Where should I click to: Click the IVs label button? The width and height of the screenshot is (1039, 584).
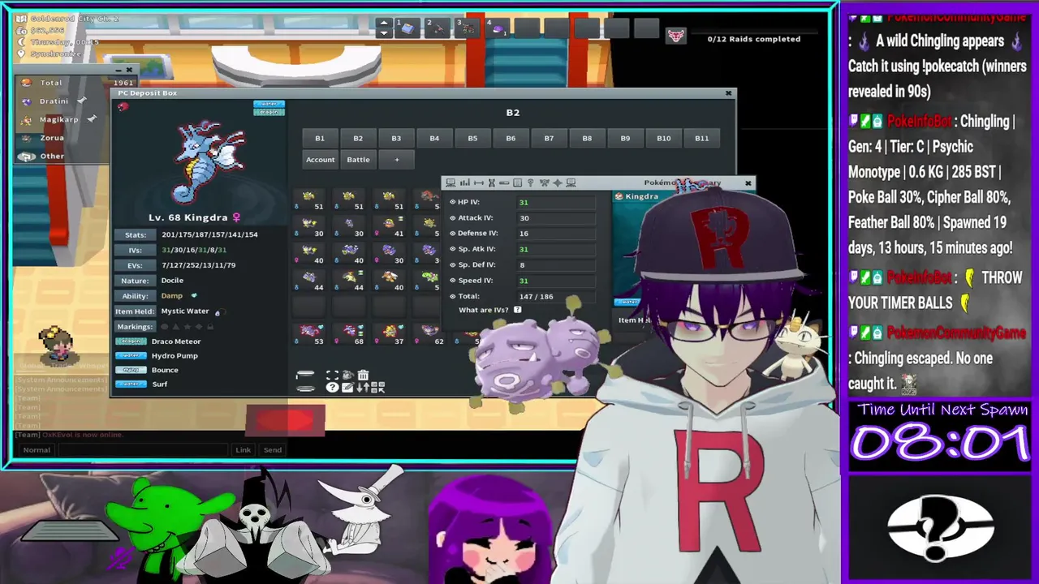tap(135, 250)
